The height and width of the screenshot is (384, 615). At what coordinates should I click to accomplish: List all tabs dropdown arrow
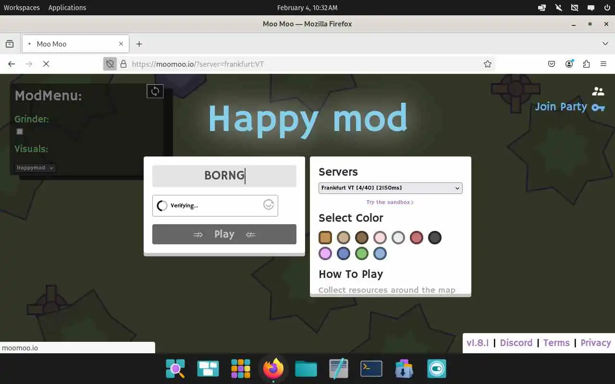[x=605, y=44]
